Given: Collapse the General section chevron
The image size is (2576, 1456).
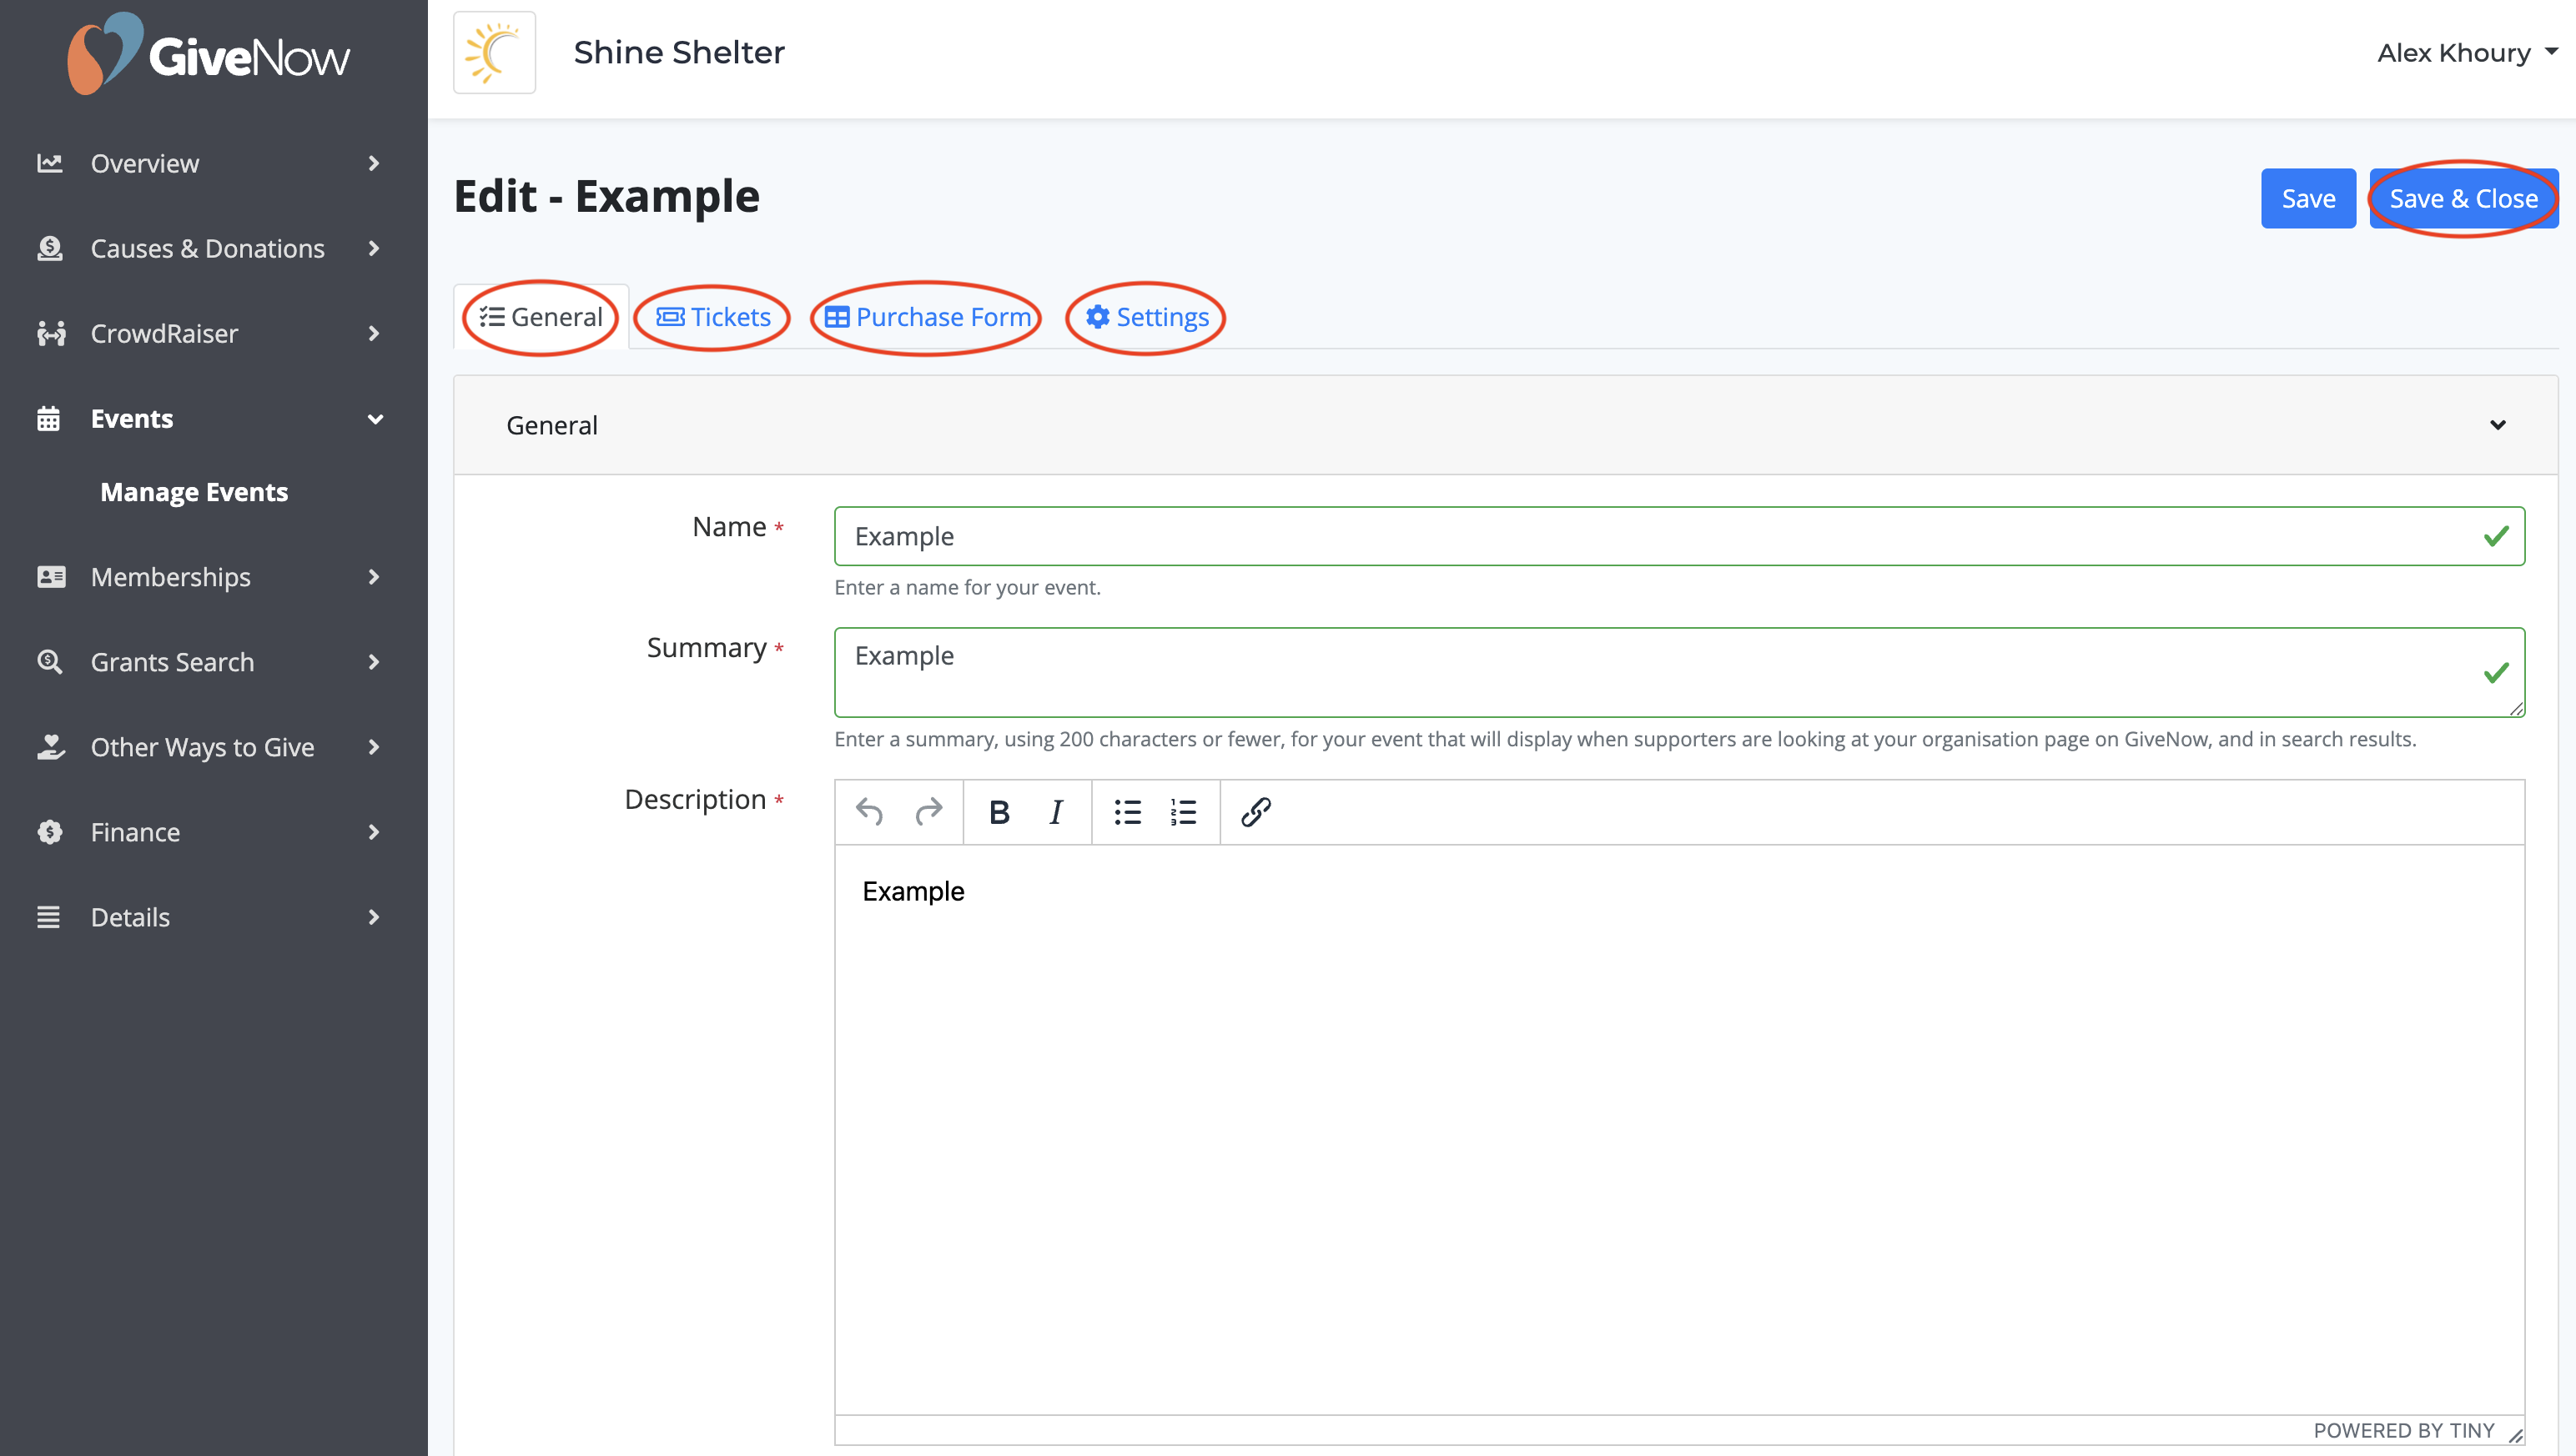Looking at the screenshot, I should (x=2497, y=425).
